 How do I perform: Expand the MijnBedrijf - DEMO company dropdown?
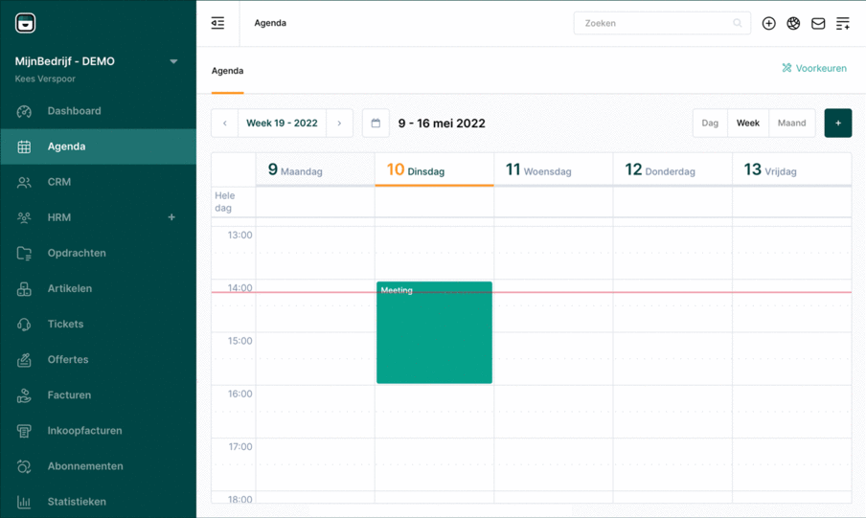(x=173, y=61)
